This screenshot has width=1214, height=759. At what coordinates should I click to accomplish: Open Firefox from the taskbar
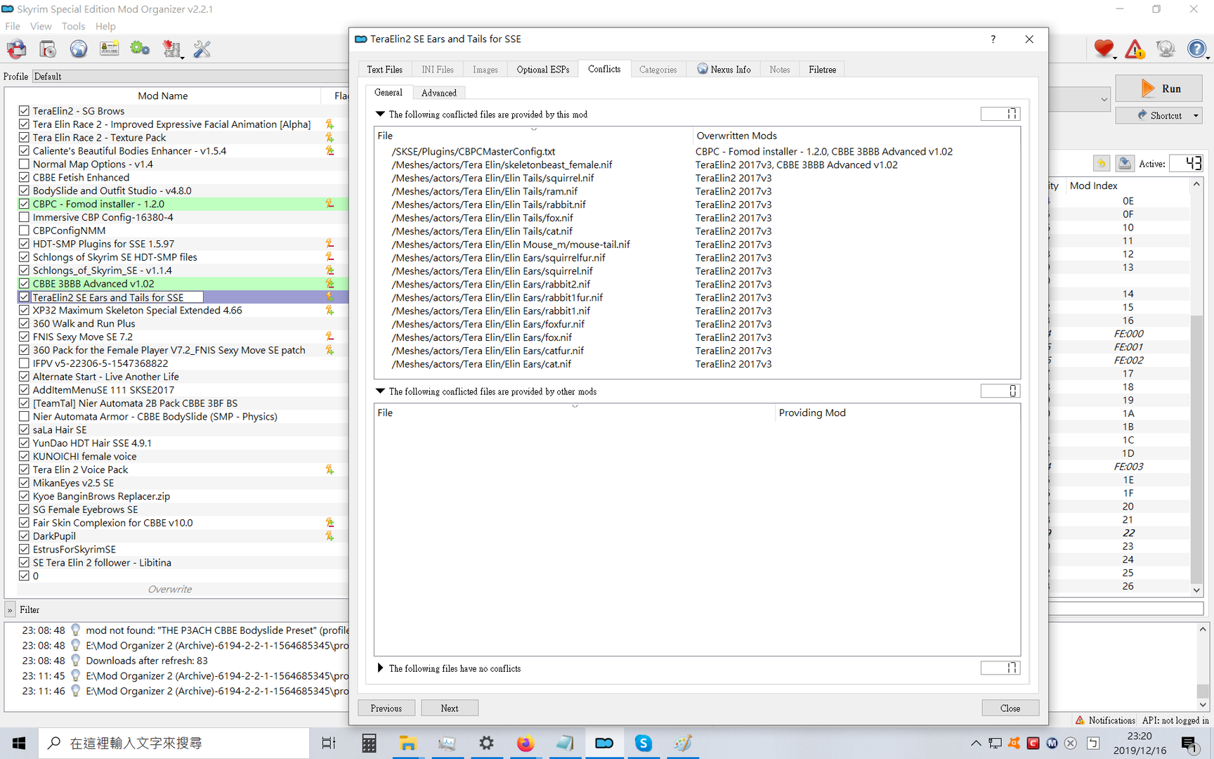[525, 743]
